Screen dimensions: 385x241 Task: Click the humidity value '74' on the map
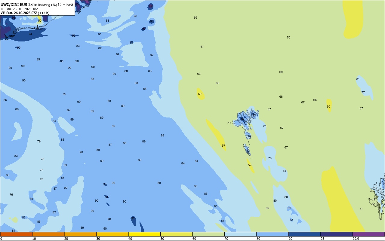[x=284, y=171]
